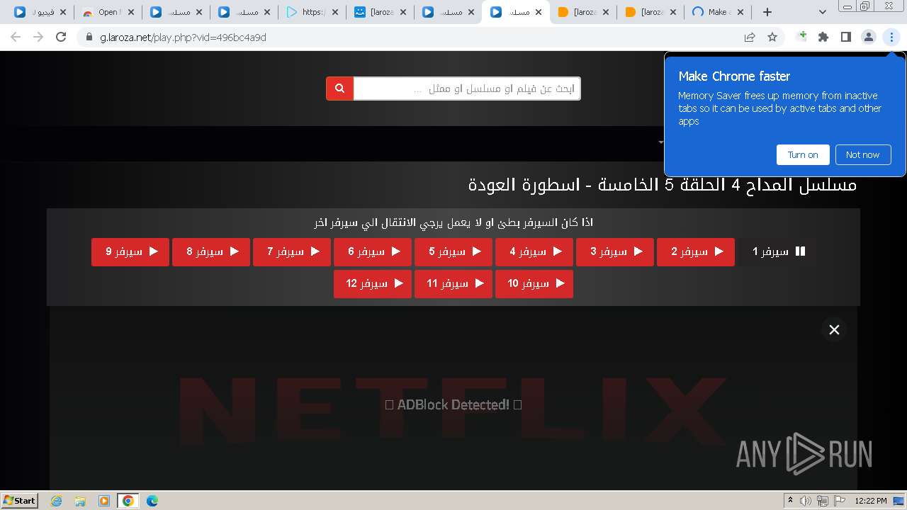This screenshot has height=510, width=907.
Task: Switch to the [laroza tab with blue face icon
Action: 380,12
